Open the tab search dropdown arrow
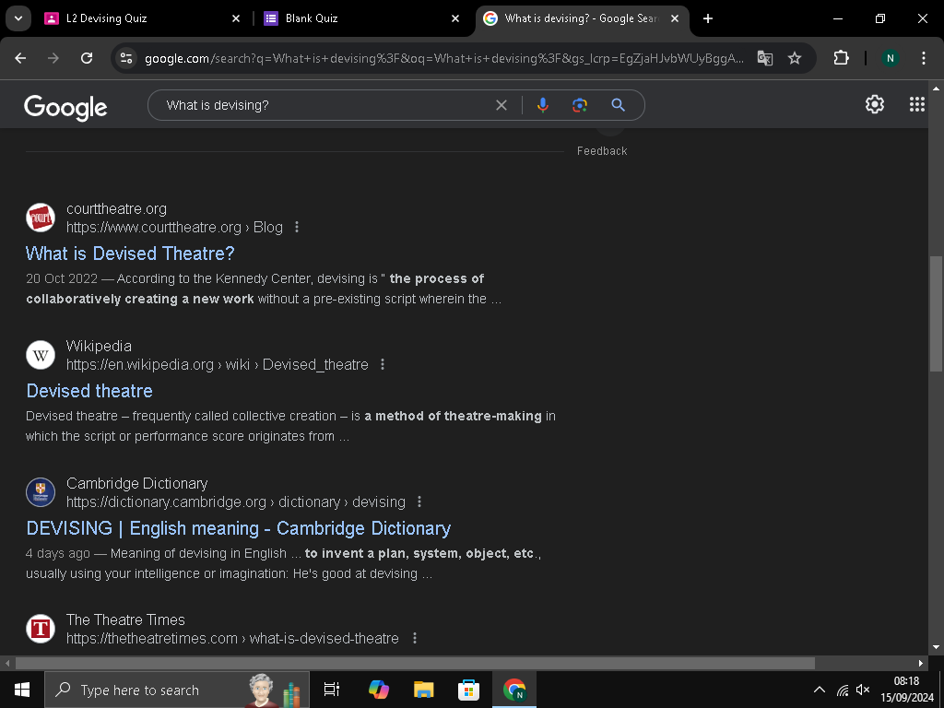 click(x=18, y=18)
